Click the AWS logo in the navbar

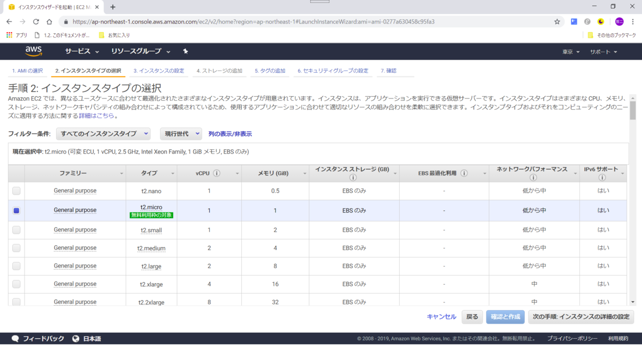click(x=33, y=51)
